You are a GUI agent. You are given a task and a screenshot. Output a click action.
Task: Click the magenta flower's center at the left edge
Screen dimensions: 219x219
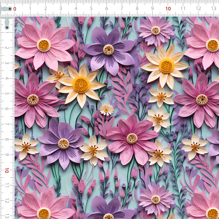[x=33, y=100]
